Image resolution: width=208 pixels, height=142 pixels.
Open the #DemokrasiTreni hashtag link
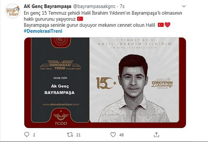pos(43,31)
